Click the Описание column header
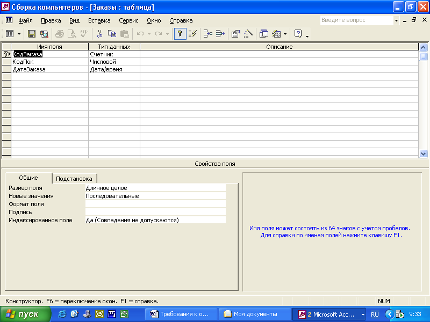This screenshot has height=322, width=430. [x=279, y=47]
